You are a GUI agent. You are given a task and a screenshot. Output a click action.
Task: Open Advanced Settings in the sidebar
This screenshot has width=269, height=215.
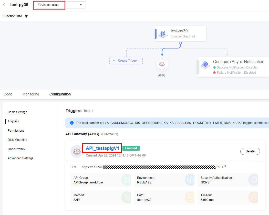(x=20, y=158)
